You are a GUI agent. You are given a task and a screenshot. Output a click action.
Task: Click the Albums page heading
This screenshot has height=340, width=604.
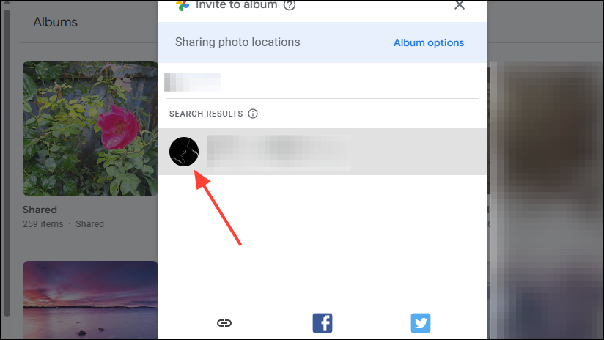pyautogui.click(x=55, y=22)
